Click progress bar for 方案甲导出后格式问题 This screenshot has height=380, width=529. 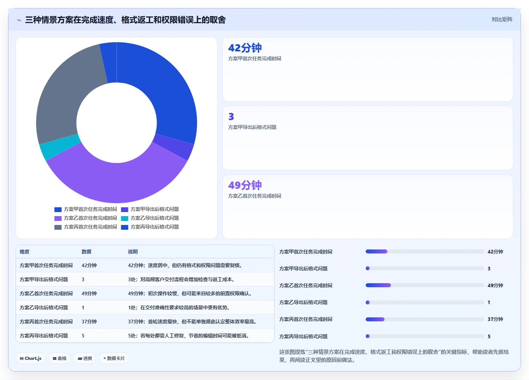(x=425, y=268)
